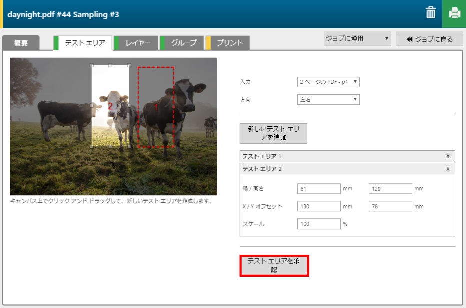466x308 pixels.
Task: Open the 方向 direction dropdown
Action: [328, 100]
